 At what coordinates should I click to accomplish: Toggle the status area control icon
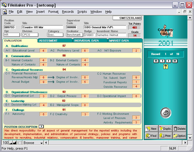[19, 143]
